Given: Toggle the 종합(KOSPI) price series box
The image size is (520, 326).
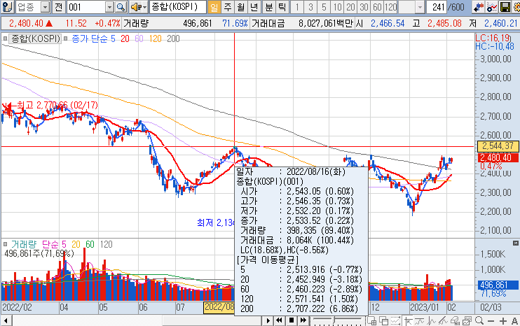Looking at the screenshot, I should coord(5,38).
